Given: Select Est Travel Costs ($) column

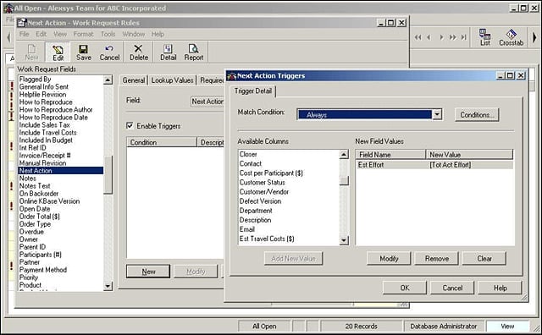Looking at the screenshot, I should coord(267,239).
